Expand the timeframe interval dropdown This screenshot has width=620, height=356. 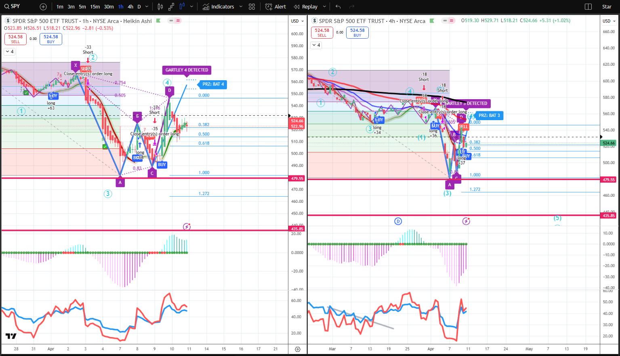147,7
